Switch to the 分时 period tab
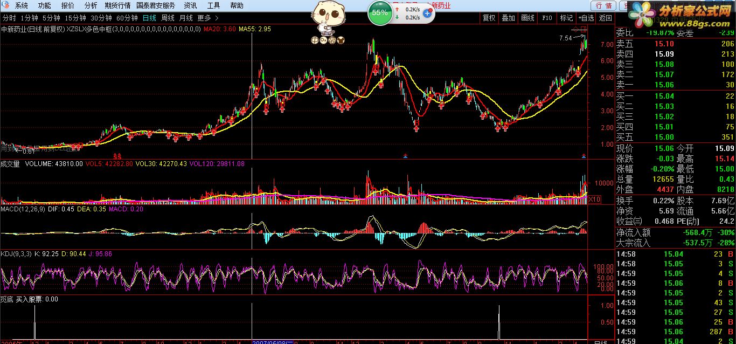 (x=9, y=18)
